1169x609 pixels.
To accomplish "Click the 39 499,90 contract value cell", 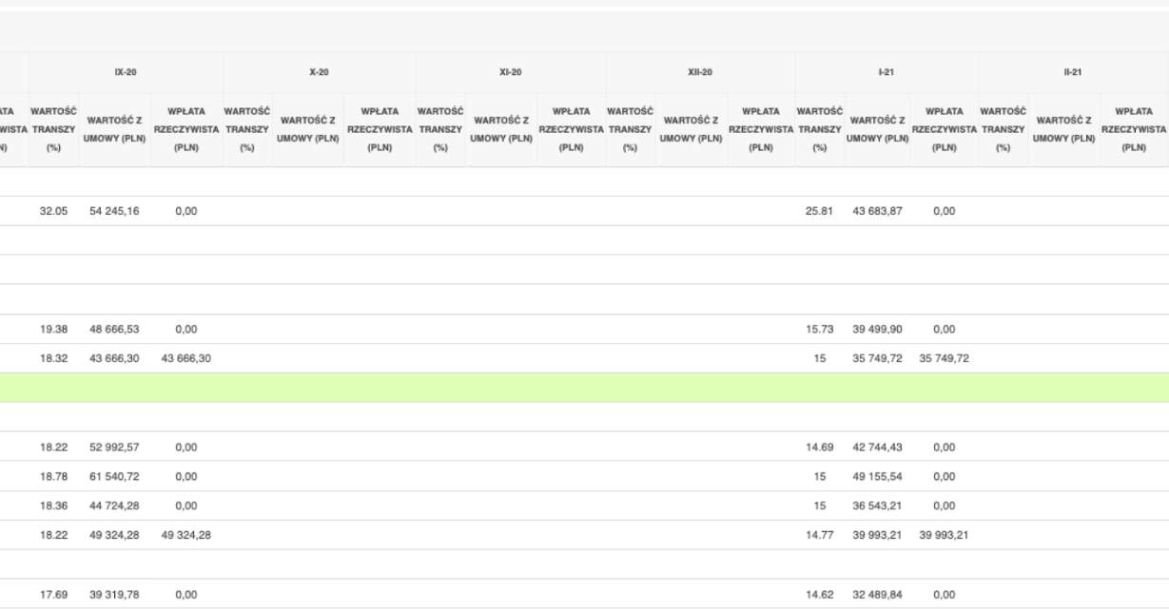I will coord(877,329).
